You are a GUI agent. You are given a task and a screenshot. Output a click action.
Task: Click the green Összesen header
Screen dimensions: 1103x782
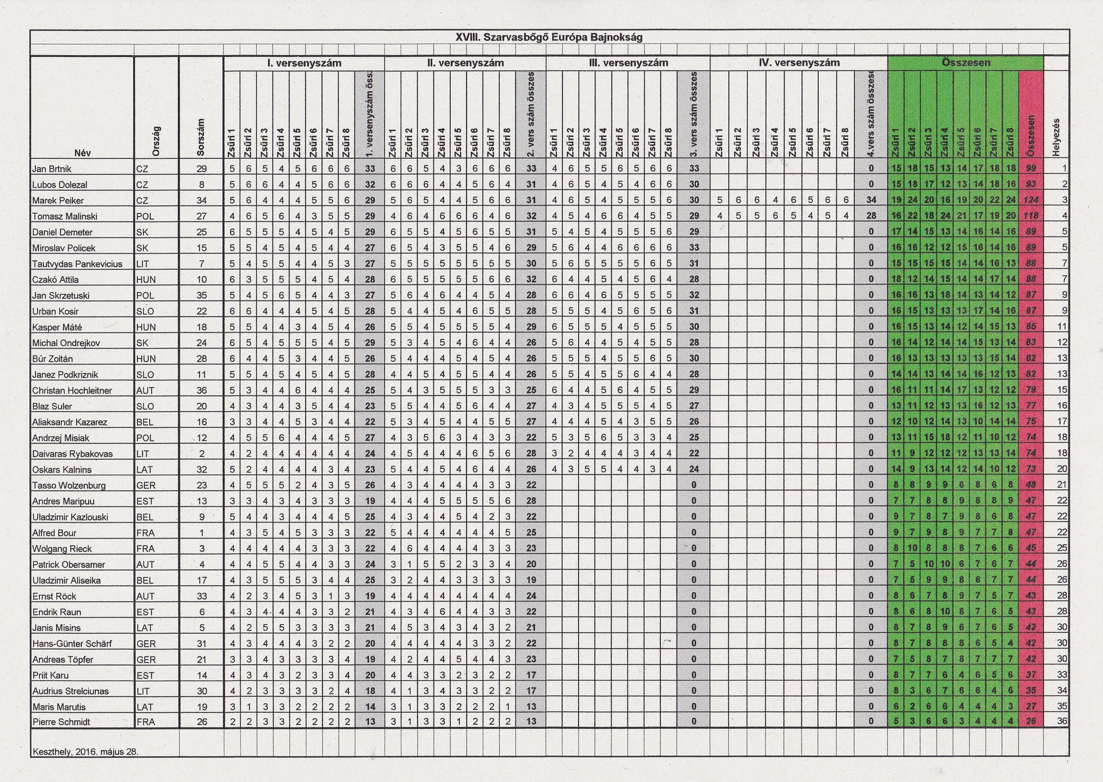coord(965,63)
